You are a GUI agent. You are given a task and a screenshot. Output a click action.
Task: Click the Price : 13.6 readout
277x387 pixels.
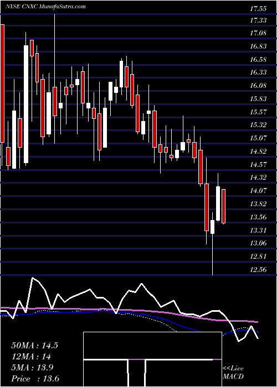click(x=35, y=379)
